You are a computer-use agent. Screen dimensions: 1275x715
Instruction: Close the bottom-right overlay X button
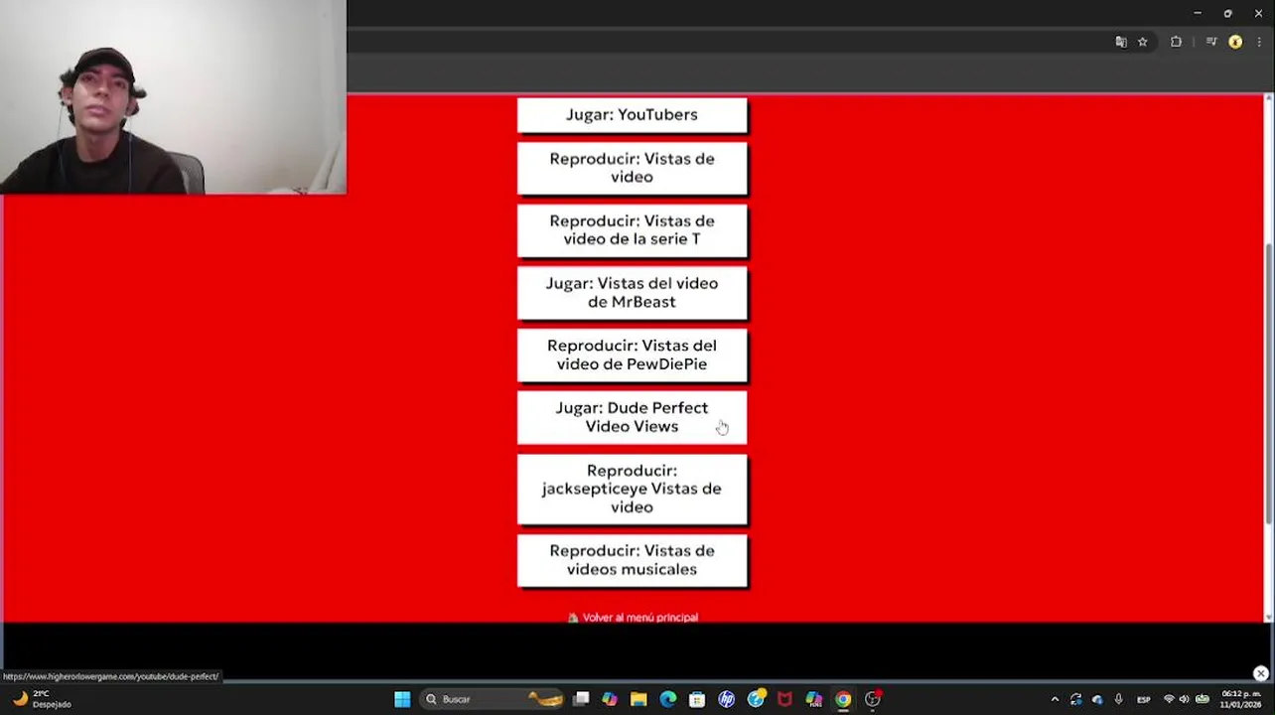[1260, 673]
